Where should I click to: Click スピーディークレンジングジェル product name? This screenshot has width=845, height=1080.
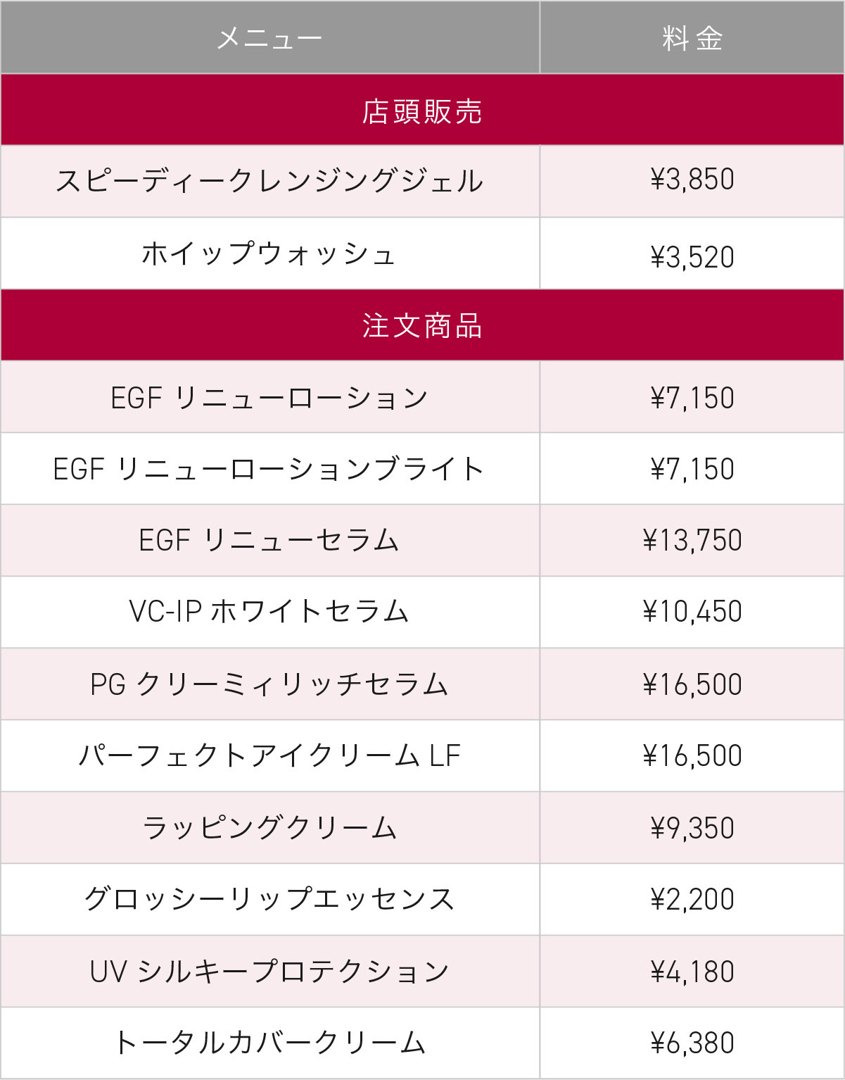point(269,181)
